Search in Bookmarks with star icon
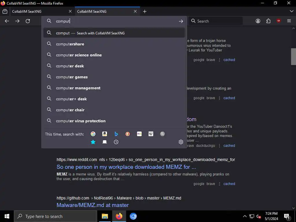Viewport: 296px width, 222px height. [93, 142]
